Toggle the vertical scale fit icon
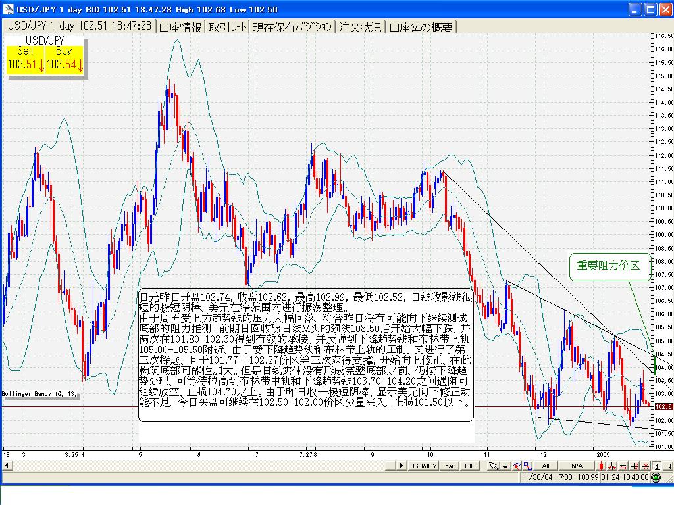This screenshot has width=674, height=505. coord(657,466)
